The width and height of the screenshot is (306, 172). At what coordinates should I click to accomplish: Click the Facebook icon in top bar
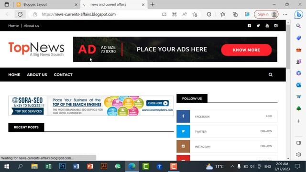250,25
